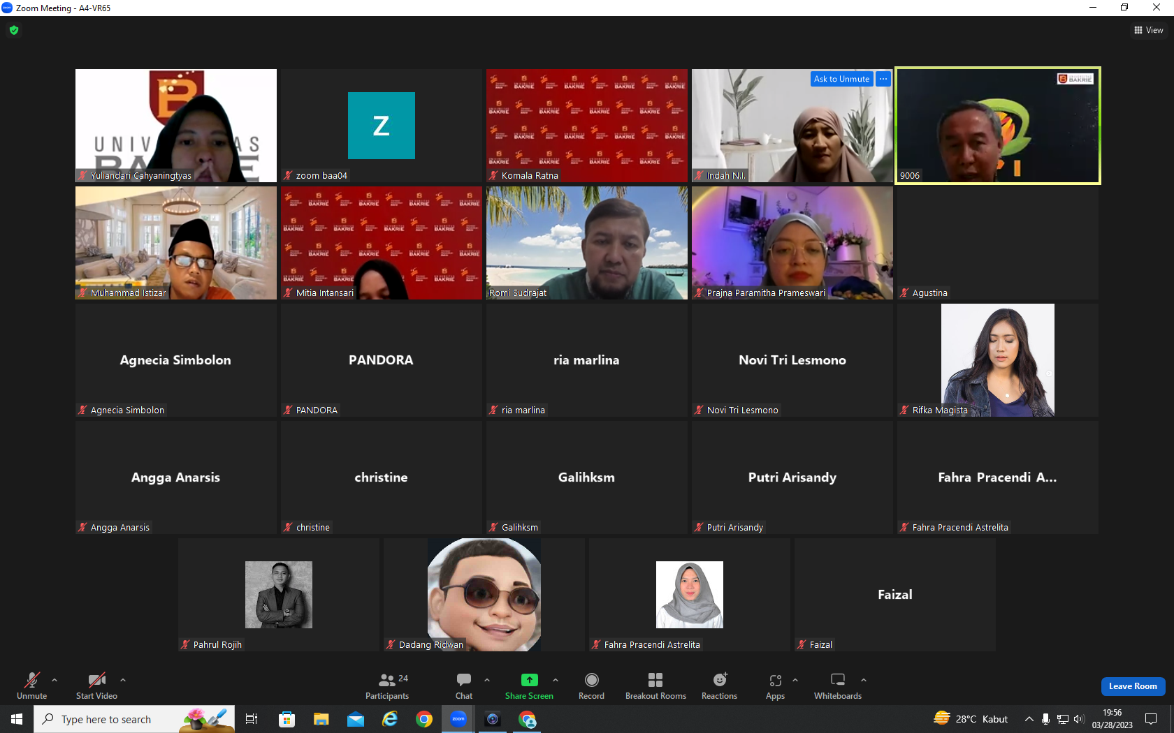
Task: Open the Chat panel
Action: pyautogui.click(x=464, y=686)
